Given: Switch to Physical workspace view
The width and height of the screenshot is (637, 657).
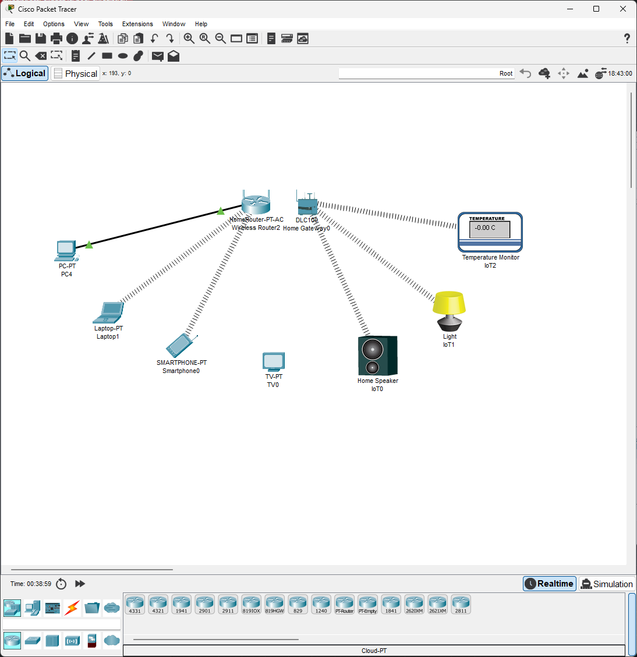Looking at the screenshot, I should (75, 73).
